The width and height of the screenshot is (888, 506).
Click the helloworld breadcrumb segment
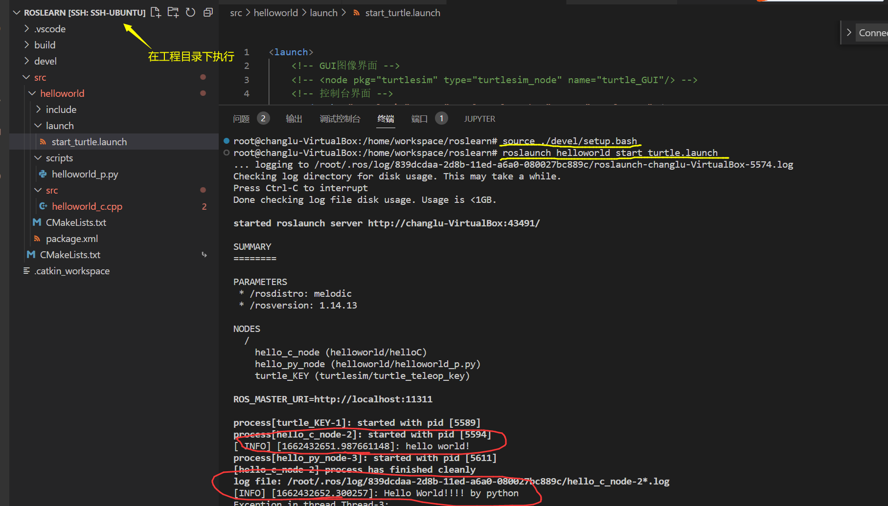pyautogui.click(x=275, y=13)
